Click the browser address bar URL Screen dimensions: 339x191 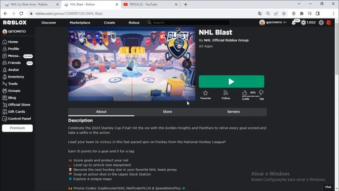pyautogui.click(x=69, y=13)
